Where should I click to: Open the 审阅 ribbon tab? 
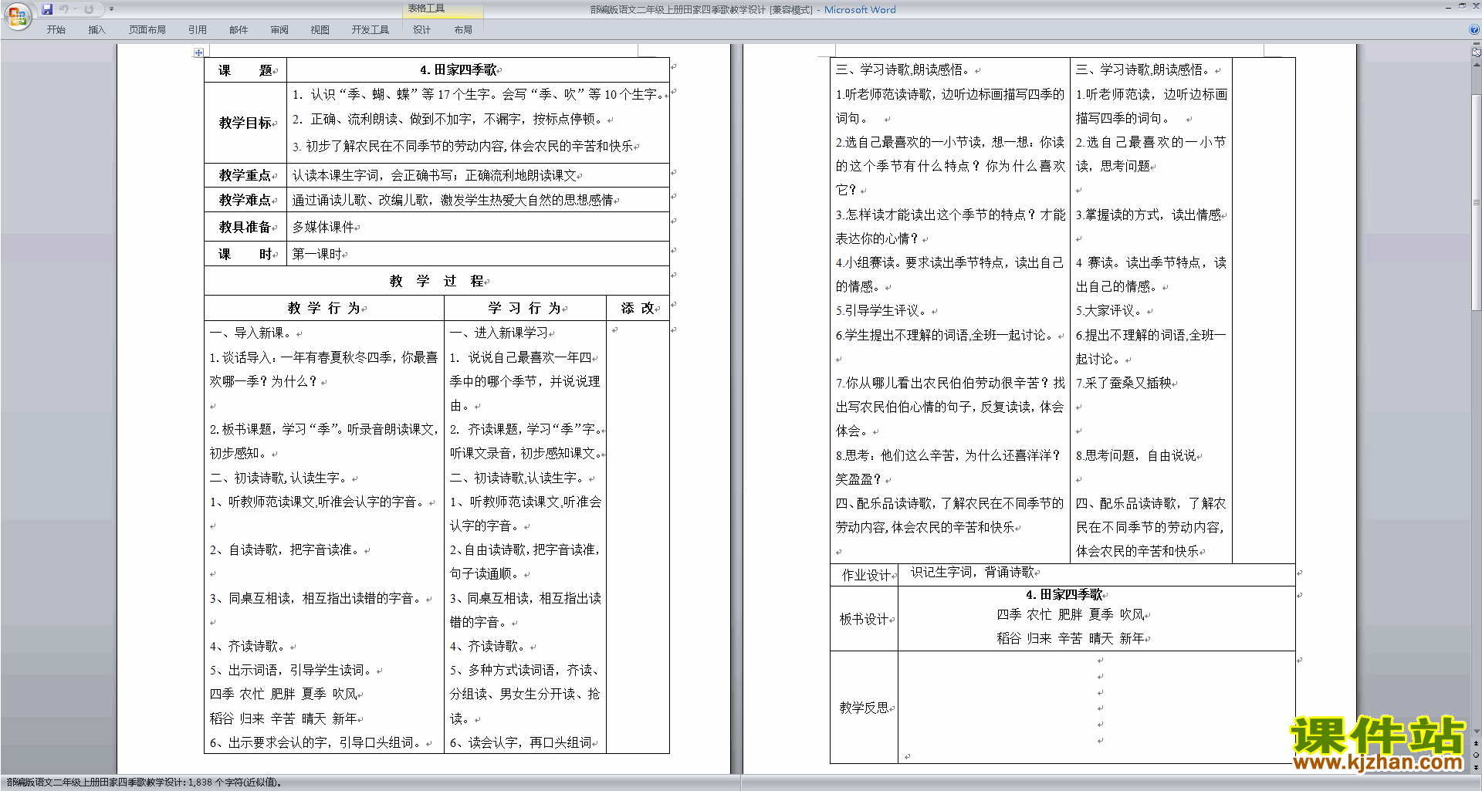click(x=279, y=29)
